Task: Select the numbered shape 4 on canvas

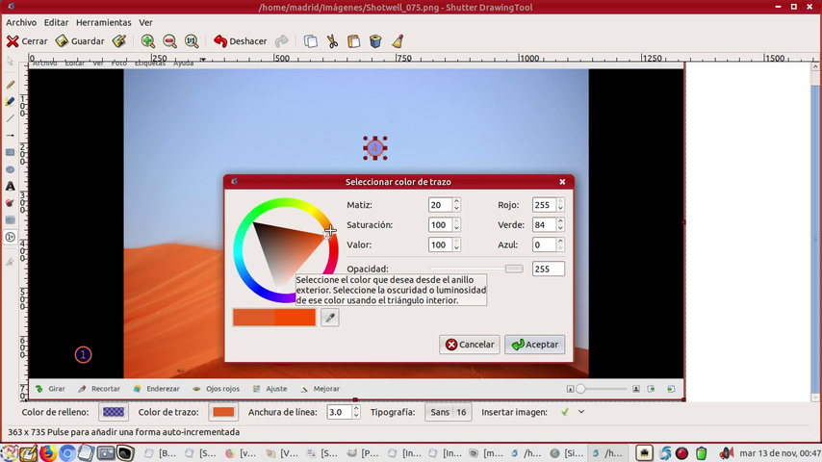Action: point(374,148)
